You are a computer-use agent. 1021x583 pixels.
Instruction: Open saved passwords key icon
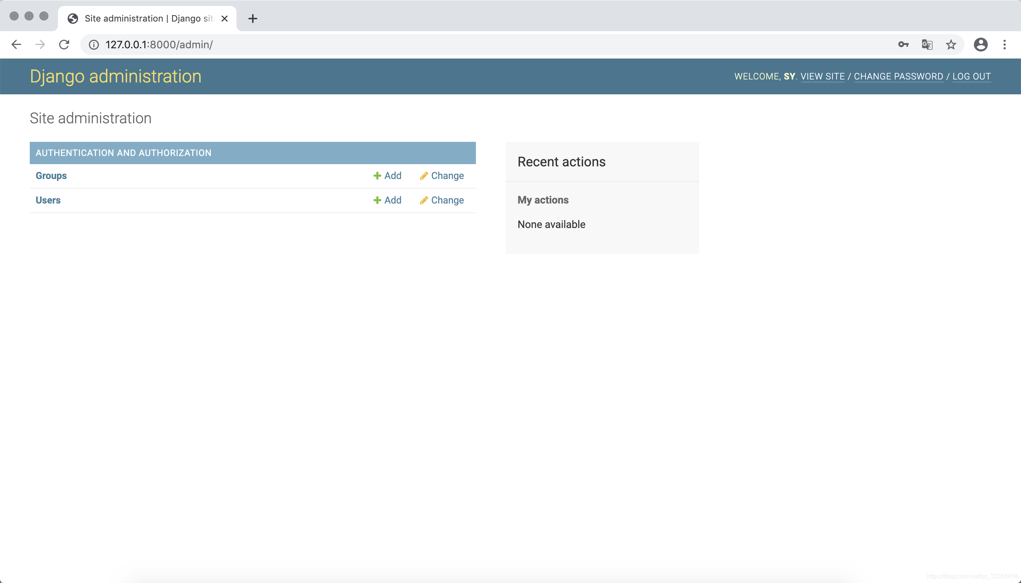(x=903, y=45)
